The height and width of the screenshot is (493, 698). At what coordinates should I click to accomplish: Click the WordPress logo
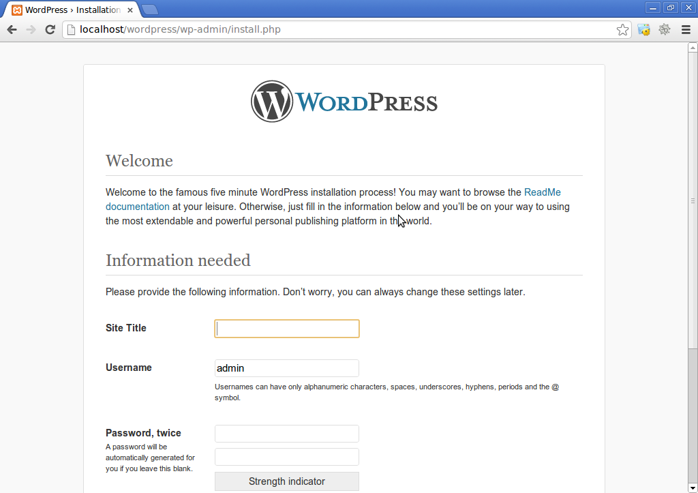pos(344,102)
